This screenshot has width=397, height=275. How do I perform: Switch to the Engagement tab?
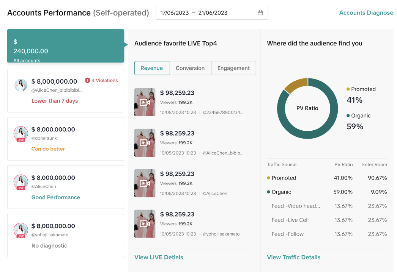coord(233,68)
